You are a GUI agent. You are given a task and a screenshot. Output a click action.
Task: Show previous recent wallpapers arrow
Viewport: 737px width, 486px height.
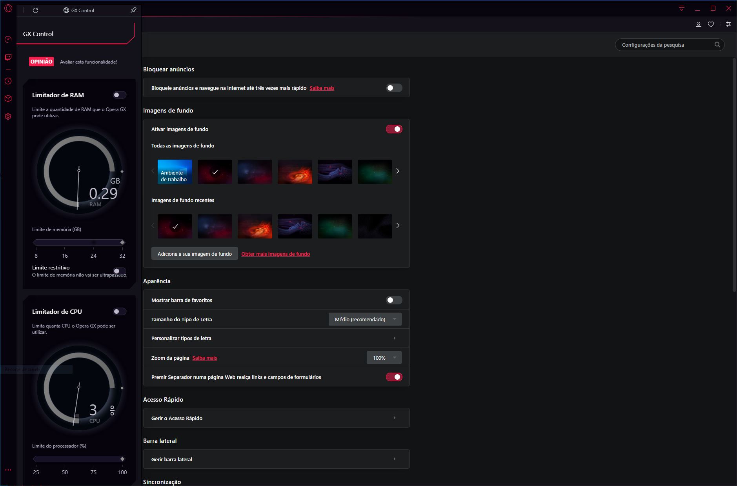pos(153,226)
